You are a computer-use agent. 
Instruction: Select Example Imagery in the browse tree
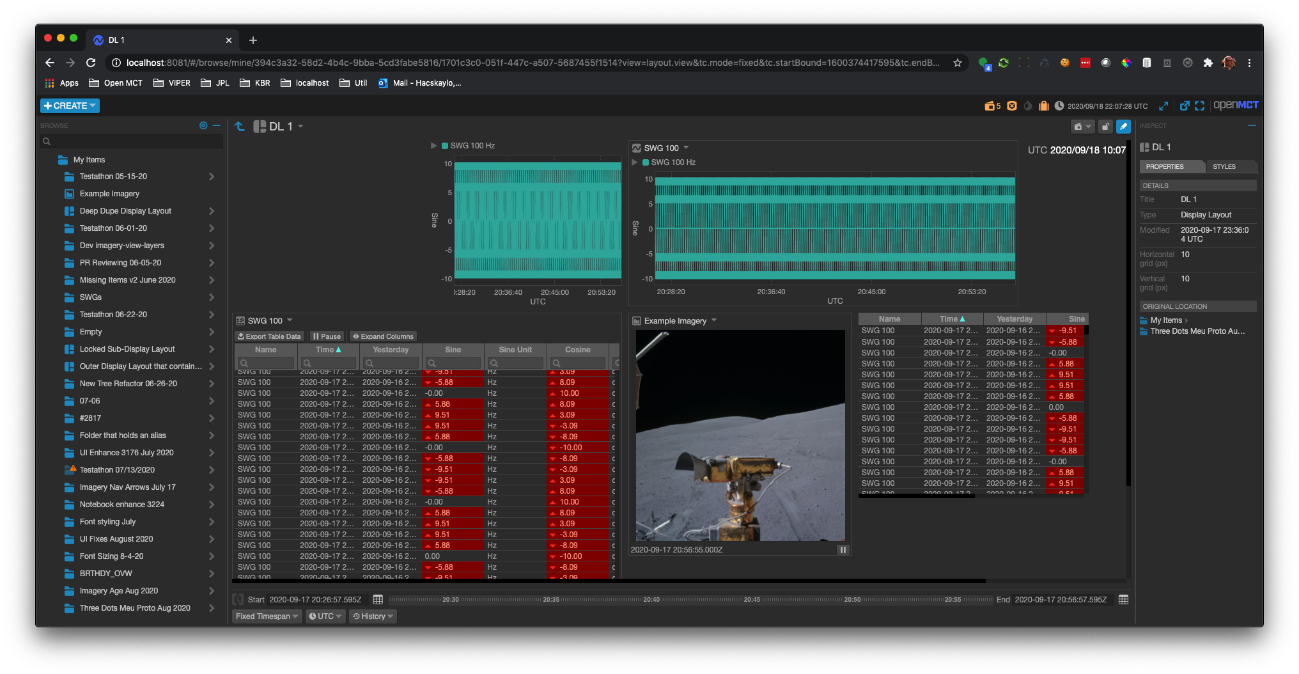click(109, 194)
